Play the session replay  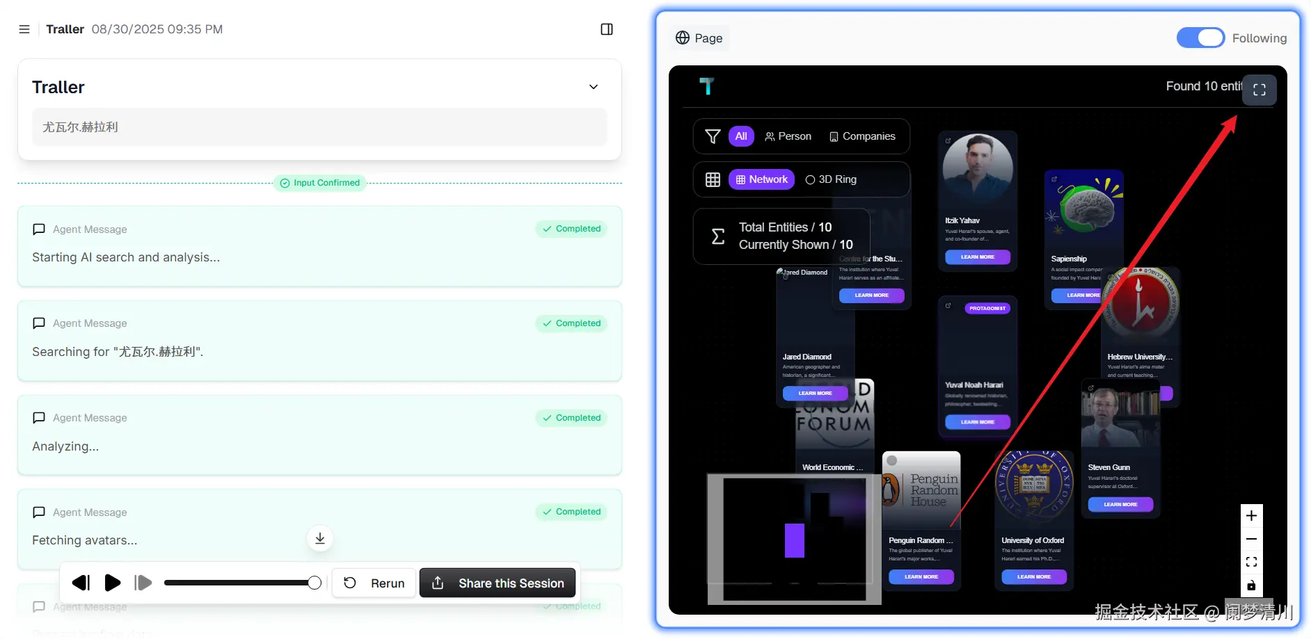(x=112, y=583)
